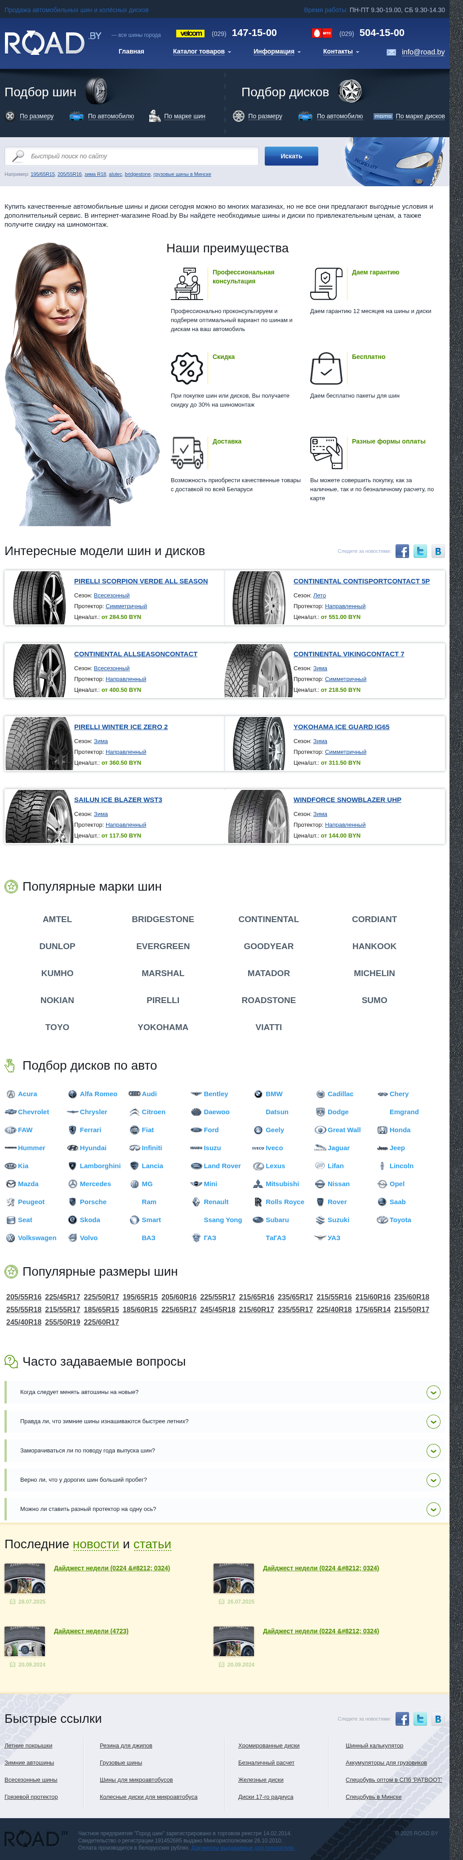Open the Контакты dropdown menu
This screenshot has height=1860, width=463.
tap(341, 52)
